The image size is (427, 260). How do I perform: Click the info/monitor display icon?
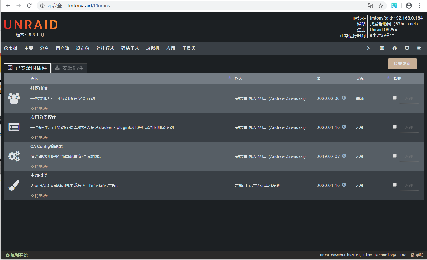coord(407,48)
